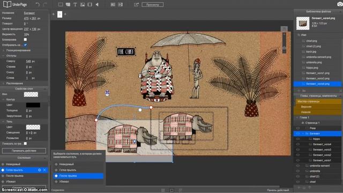Open the Просмотр preview
343x193 pixels.
tap(152, 4)
